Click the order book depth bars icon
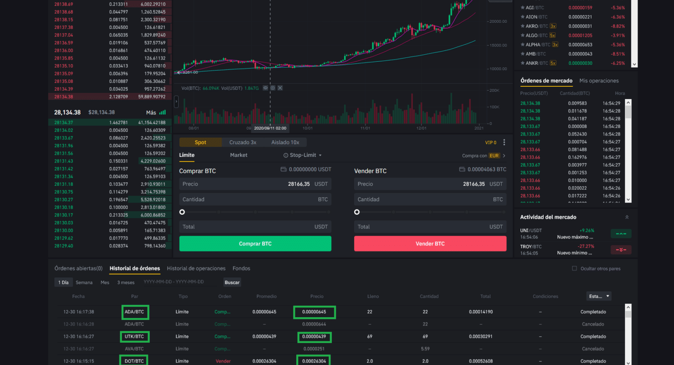This screenshot has height=365, width=674. coord(163,113)
